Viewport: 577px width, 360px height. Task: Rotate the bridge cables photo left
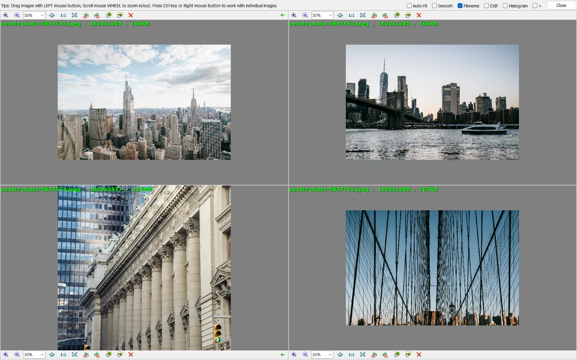tap(374, 354)
